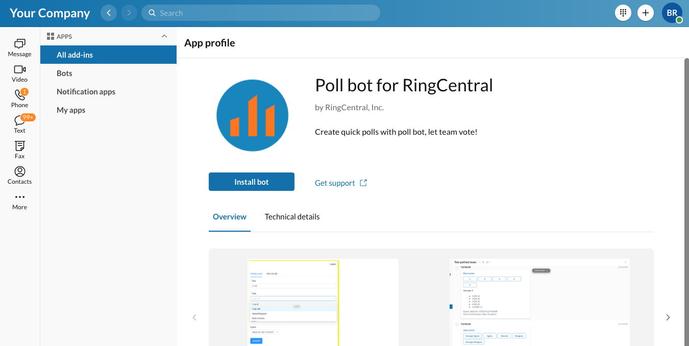689x346 pixels.
Task: Show More sidebar options
Action: (x=19, y=201)
